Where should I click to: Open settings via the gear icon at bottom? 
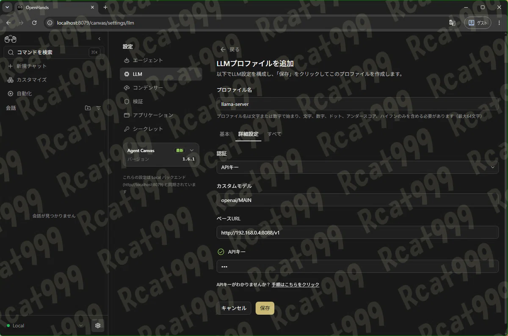98,325
